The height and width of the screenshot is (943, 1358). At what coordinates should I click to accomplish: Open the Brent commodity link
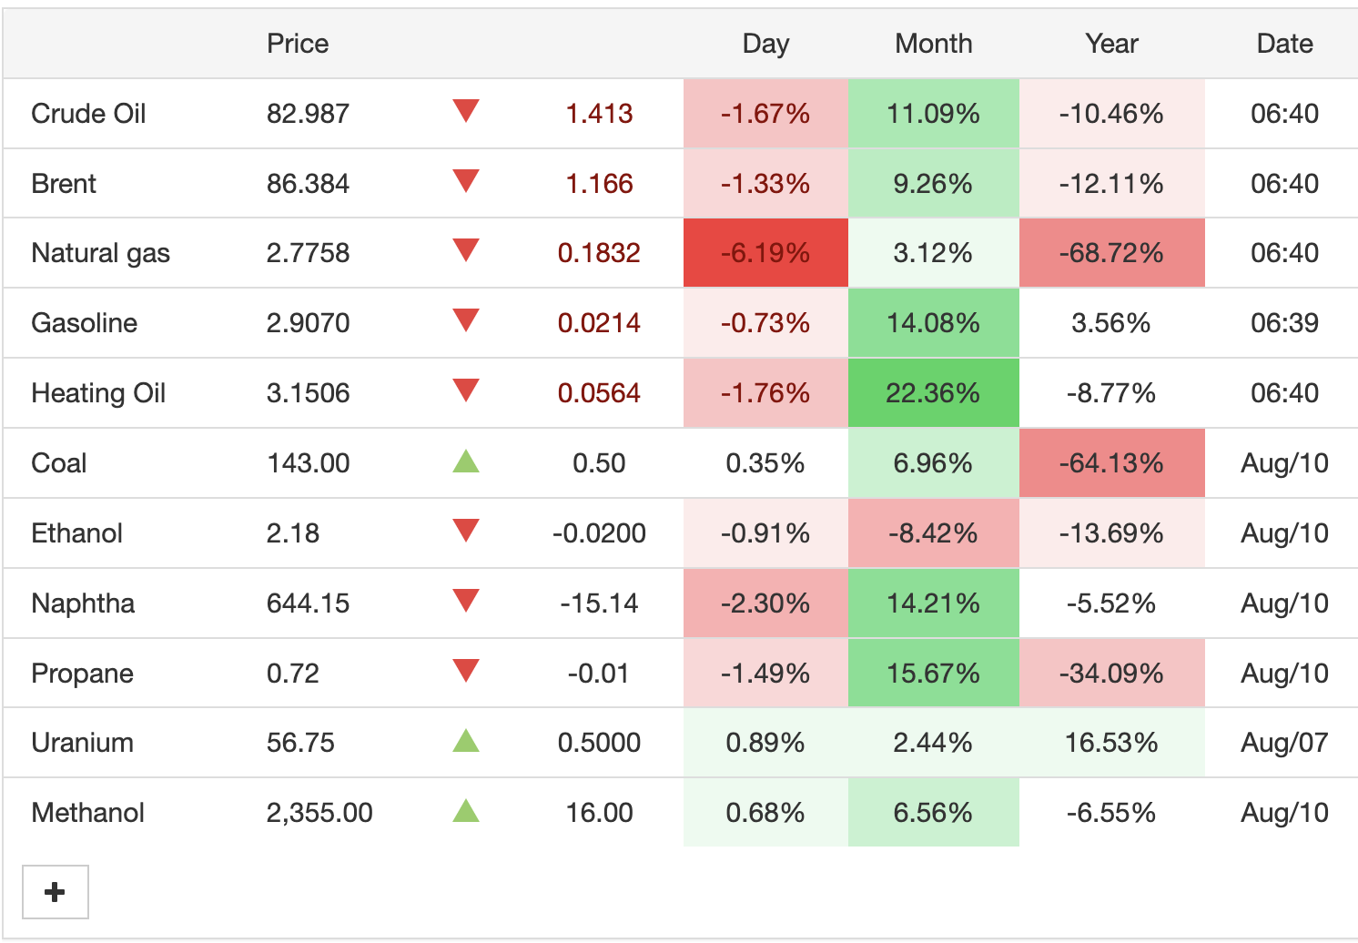pyautogui.click(x=64, y=184)
